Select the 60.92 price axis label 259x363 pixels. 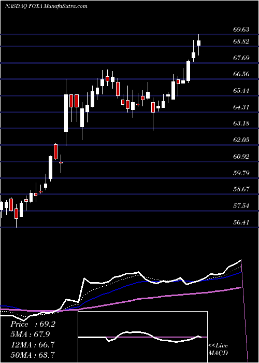pyautogui.click(x=241, y=156)
